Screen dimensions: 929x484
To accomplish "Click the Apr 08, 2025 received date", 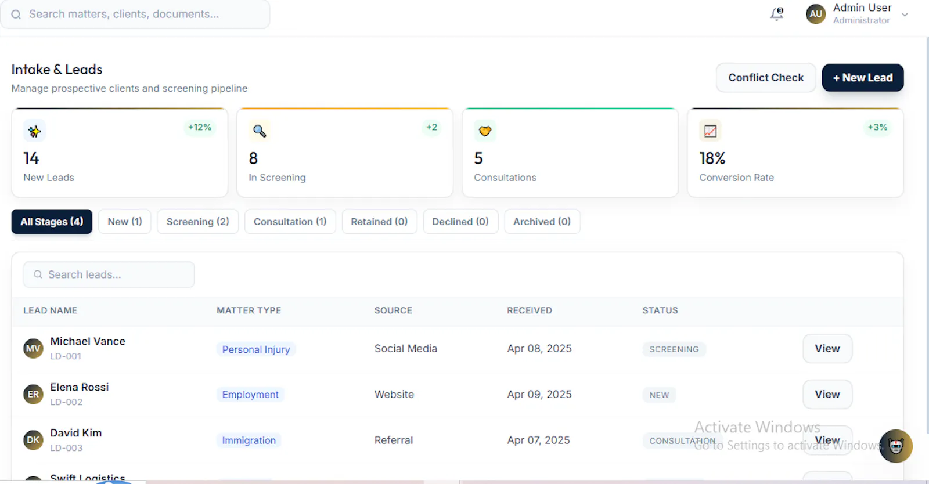I will [539, 349].
